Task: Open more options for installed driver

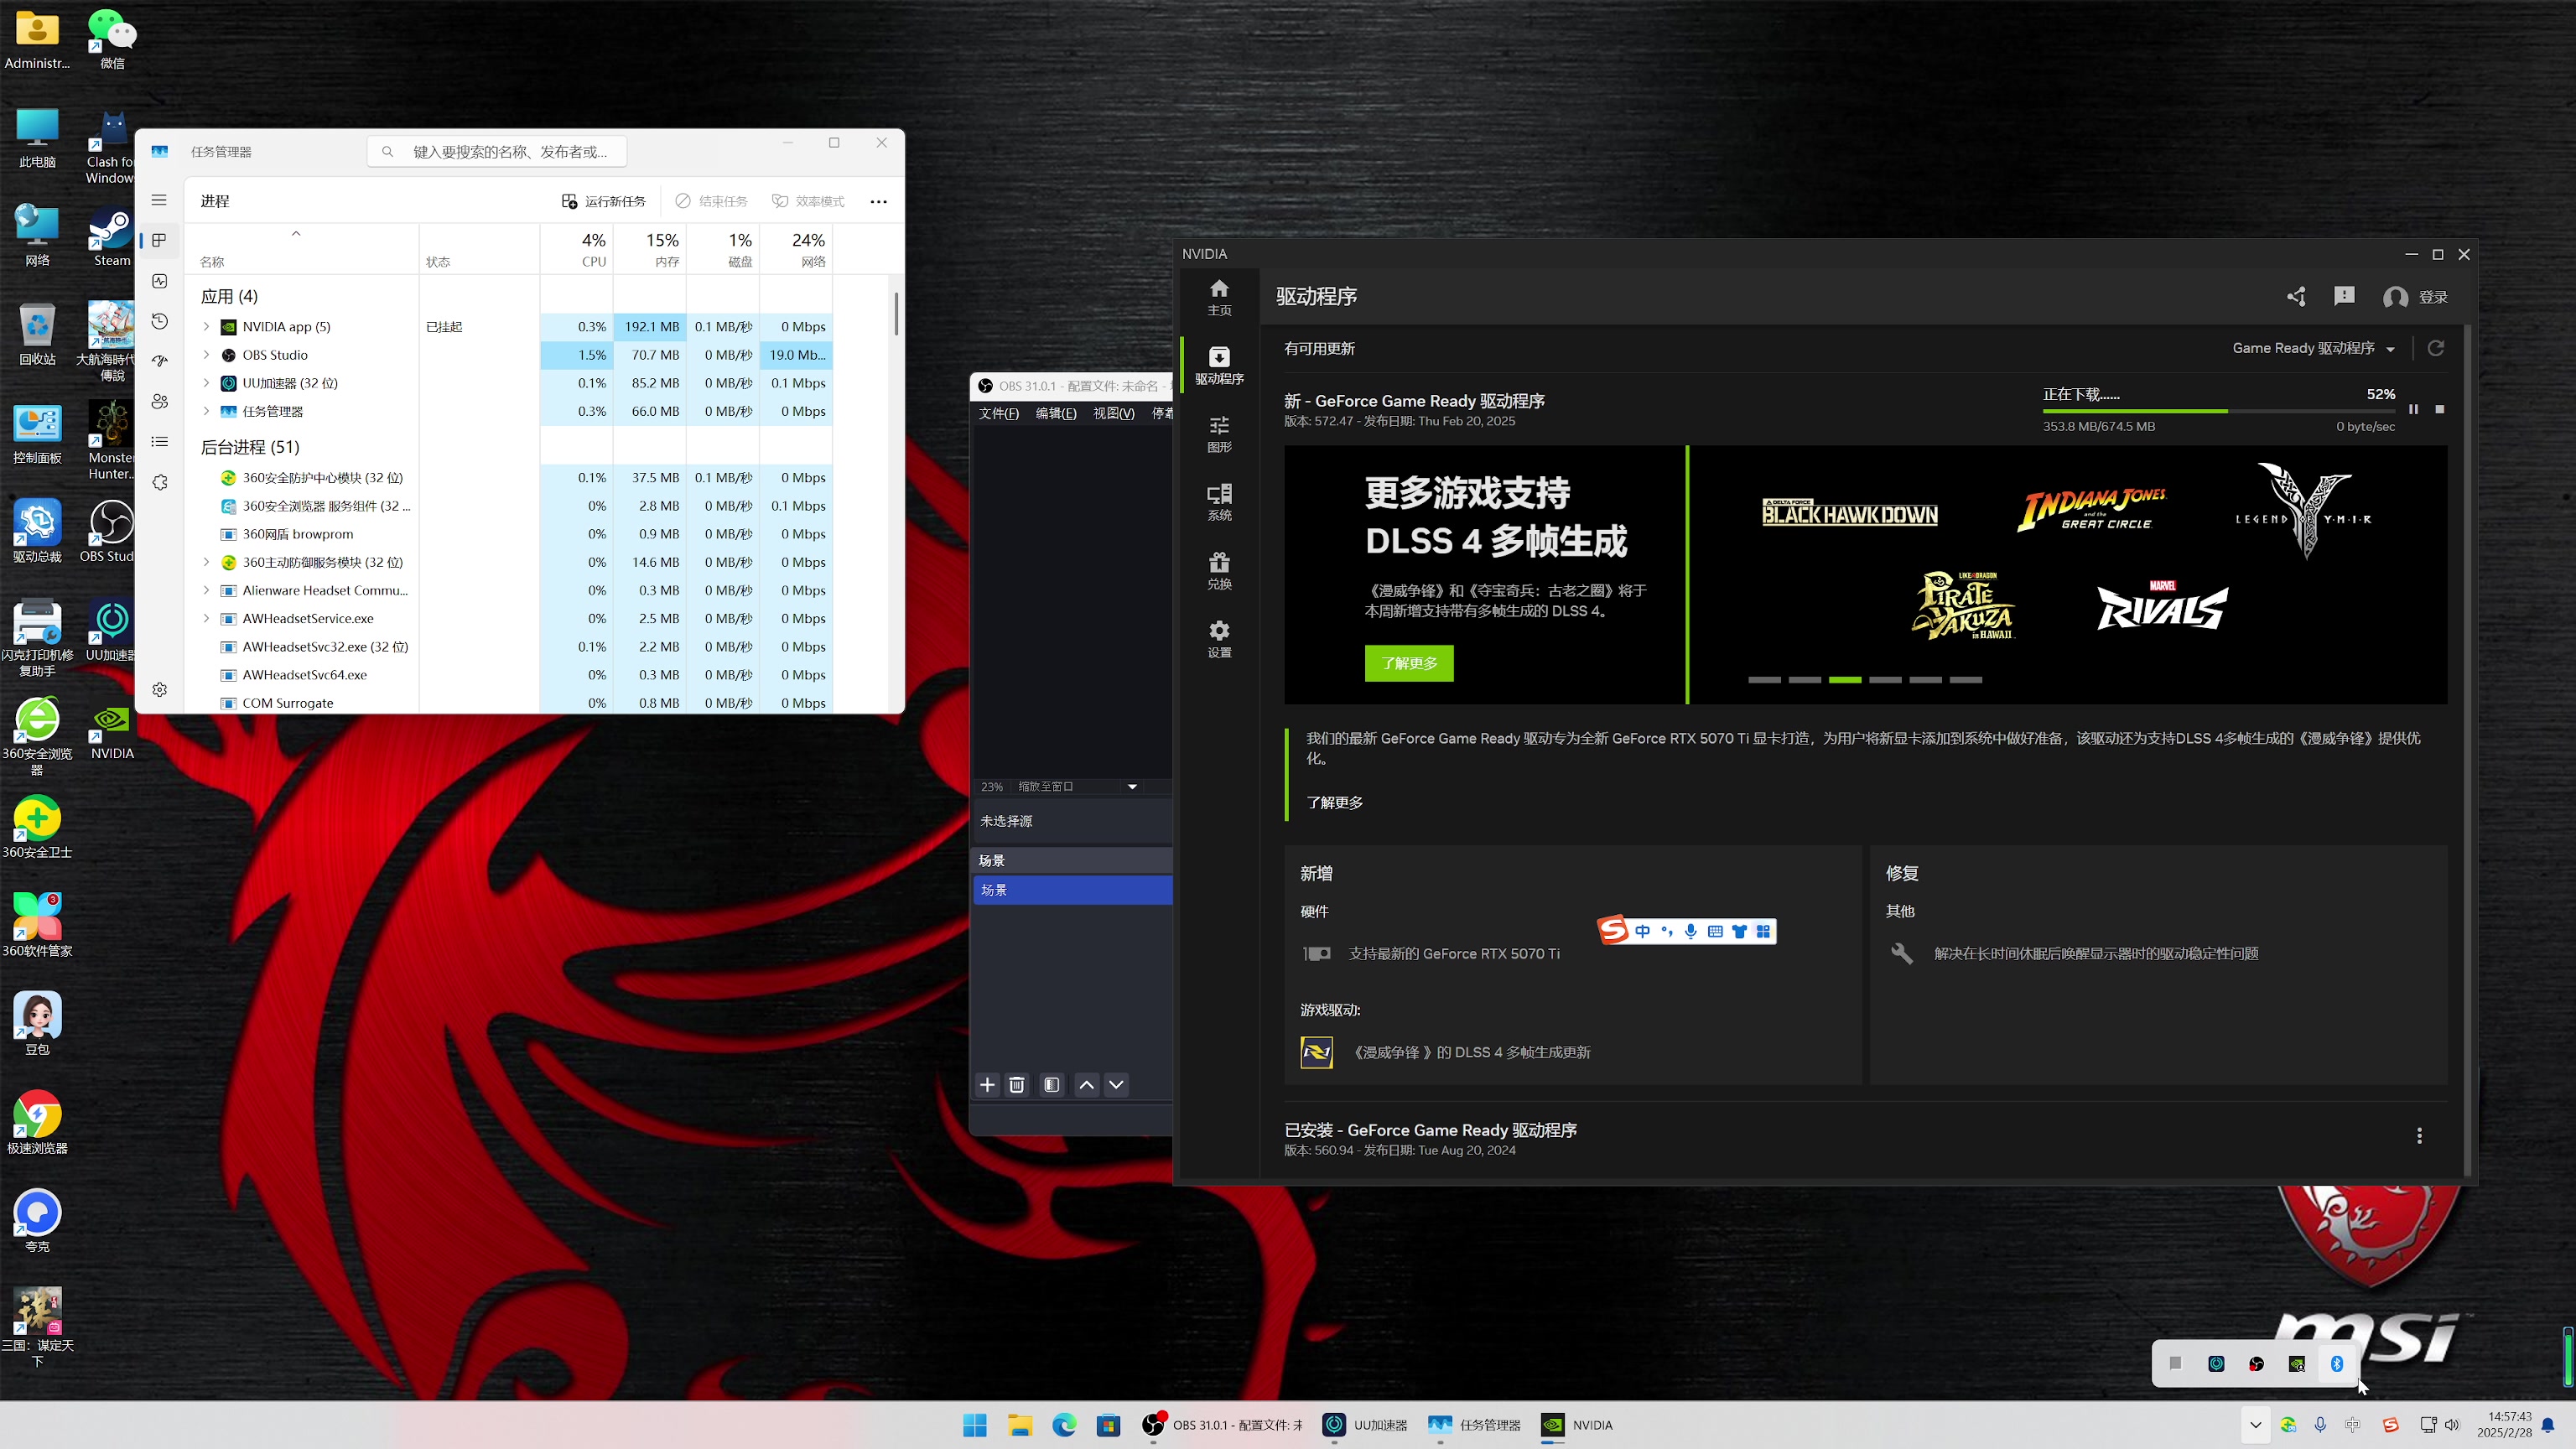Action: pos(2419,1136)
